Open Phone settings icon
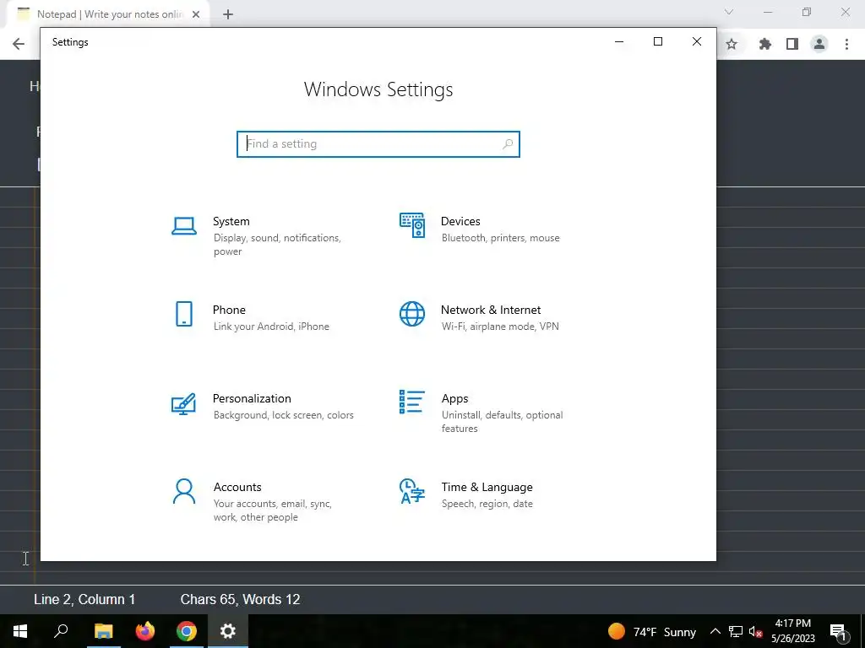 pyautogui.click(x=183, y=314)
